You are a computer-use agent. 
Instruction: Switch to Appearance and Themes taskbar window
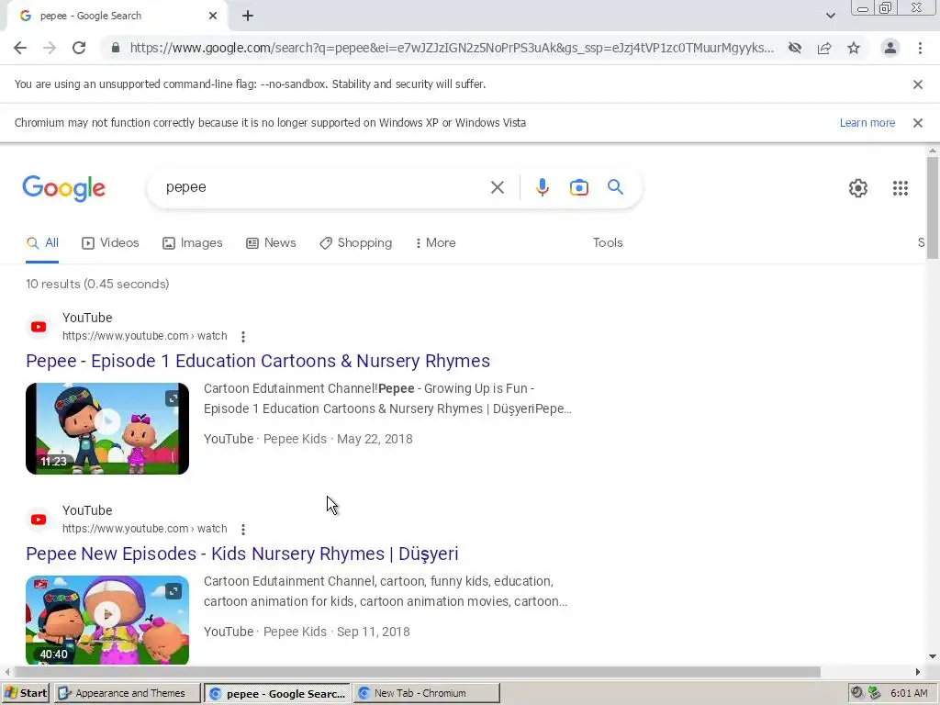pos(127,694)
